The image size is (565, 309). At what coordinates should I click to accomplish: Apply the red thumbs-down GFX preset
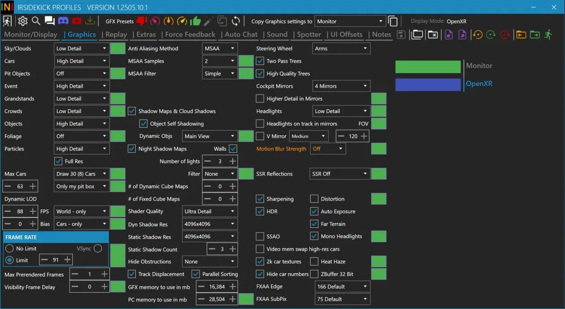[142, 21]
